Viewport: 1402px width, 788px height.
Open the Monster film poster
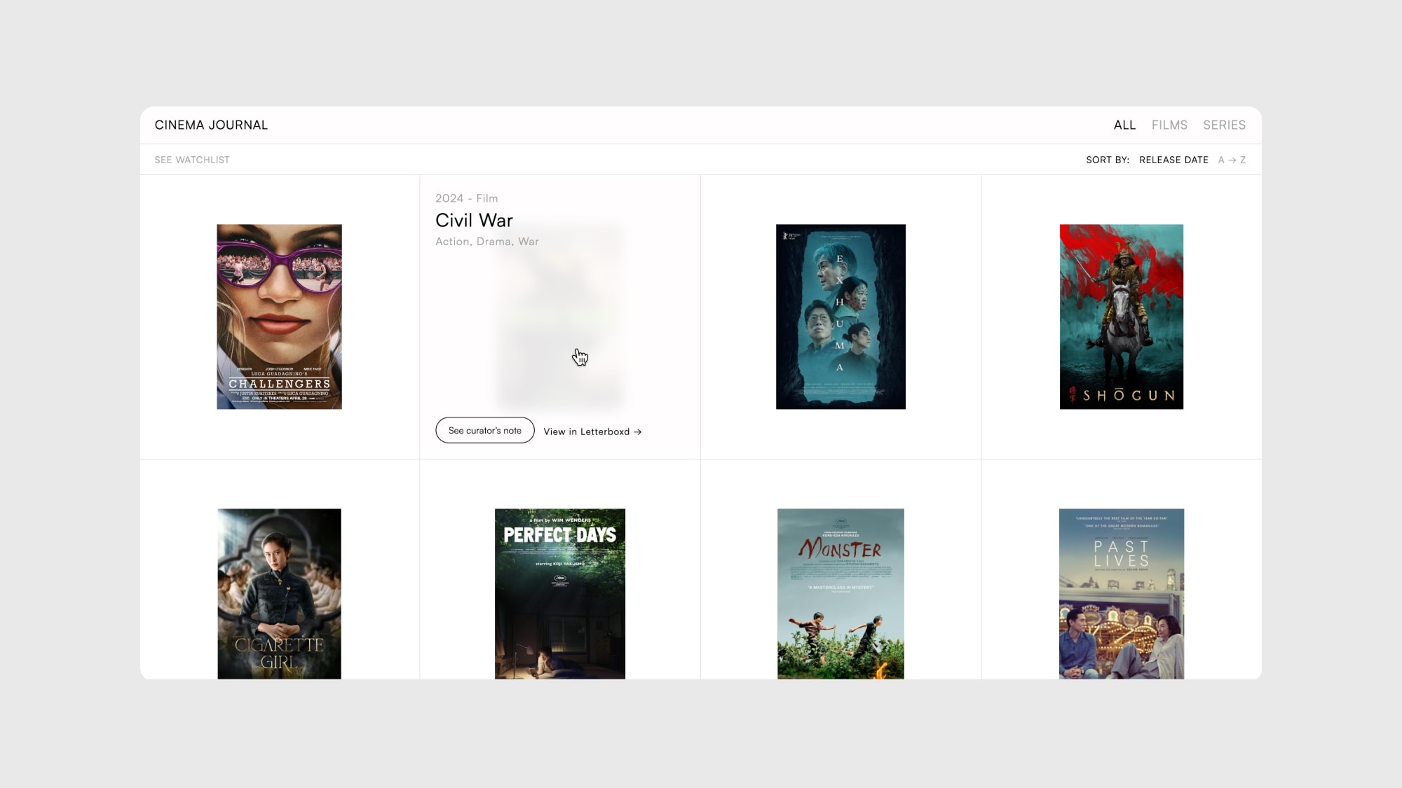coord(840,593)
